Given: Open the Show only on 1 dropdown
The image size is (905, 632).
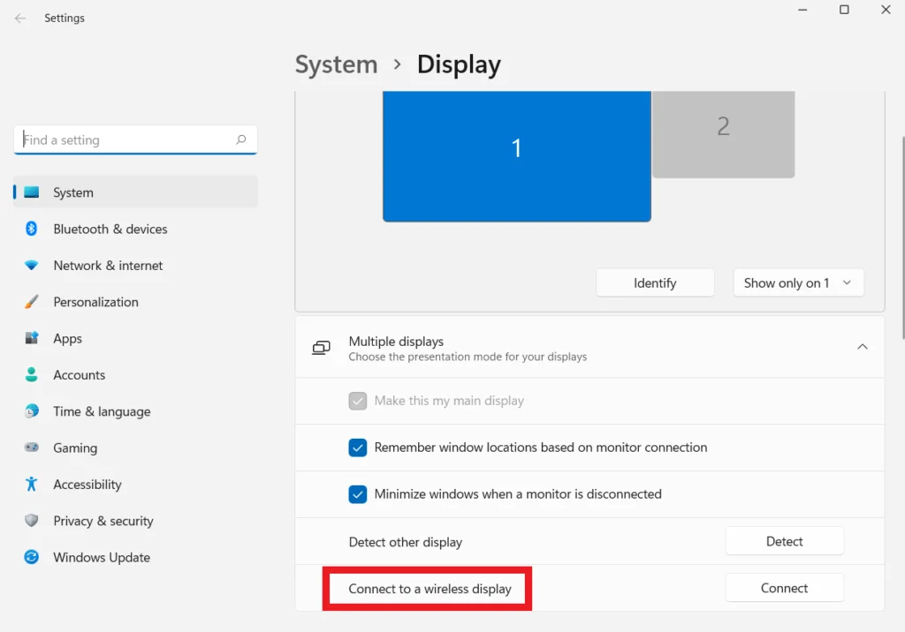Looking at the screenshot, I should point(797,283).
